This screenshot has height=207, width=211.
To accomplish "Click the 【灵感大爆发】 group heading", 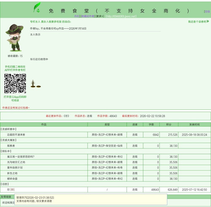I will [x=8, y=140].
